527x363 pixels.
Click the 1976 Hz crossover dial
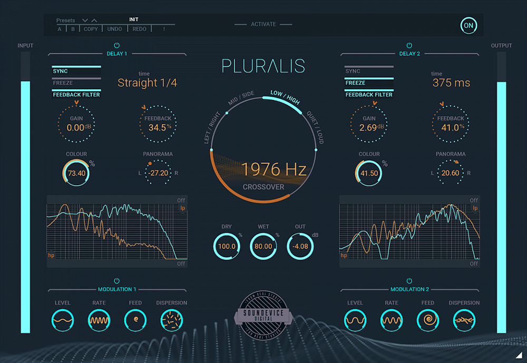[x=263, y=150]
